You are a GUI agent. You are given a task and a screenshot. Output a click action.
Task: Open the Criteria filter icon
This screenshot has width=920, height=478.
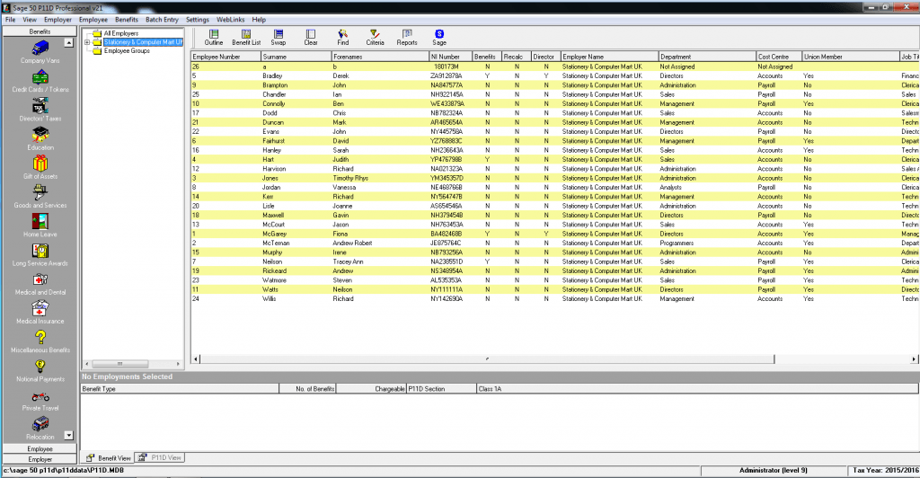pos(375,38)
